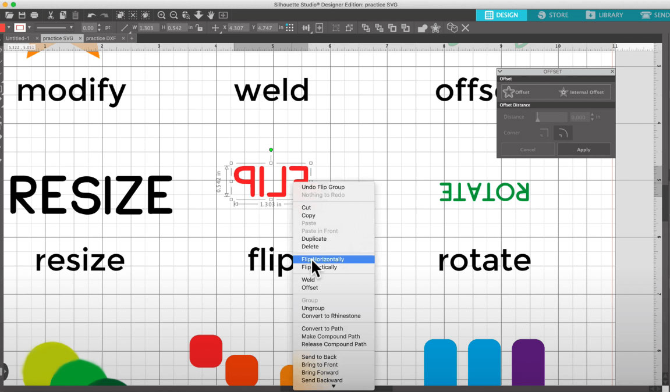
Task: Click the scissors Cut icon in toolbar
Action: click(51, 15)
